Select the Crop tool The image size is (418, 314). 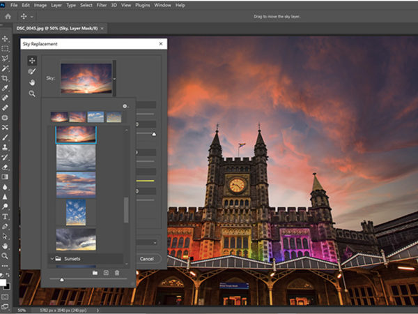[x=5, y=78]
